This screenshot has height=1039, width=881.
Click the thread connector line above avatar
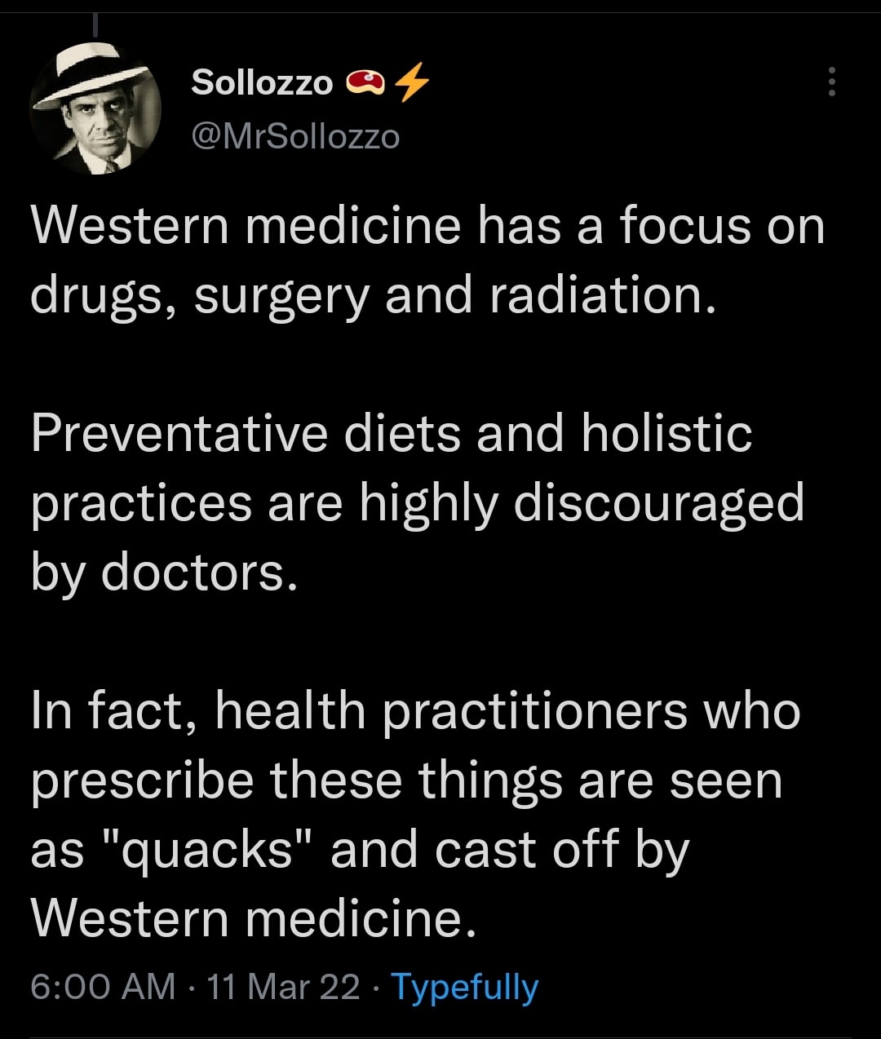tap(95, 24)
